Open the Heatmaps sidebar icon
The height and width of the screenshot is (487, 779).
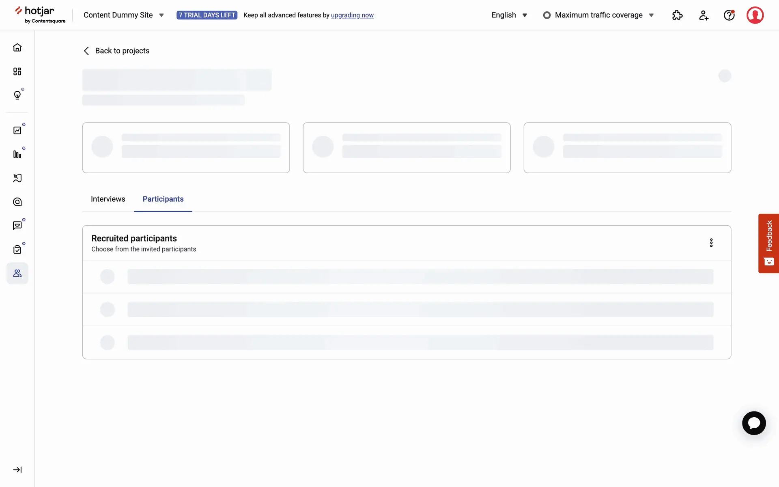tap(17, 202)
